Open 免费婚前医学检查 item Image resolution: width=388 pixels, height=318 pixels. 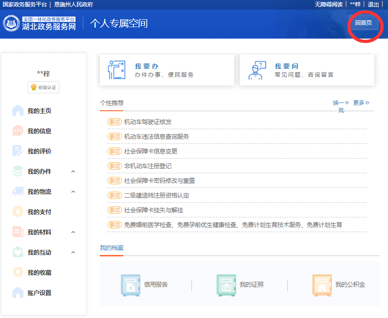[x=233, y=225]
